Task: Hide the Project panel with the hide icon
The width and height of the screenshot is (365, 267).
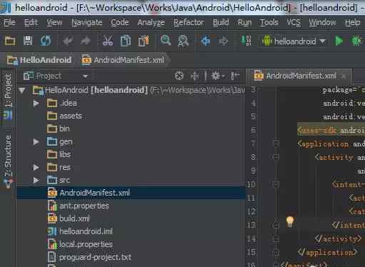Action: (x=235, y=76)
